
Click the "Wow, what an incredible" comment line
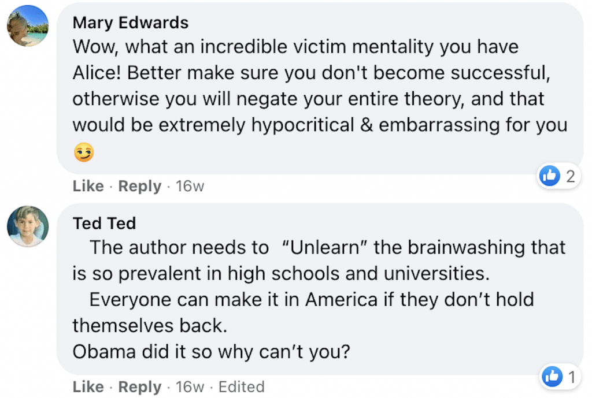tap(295, 47)
